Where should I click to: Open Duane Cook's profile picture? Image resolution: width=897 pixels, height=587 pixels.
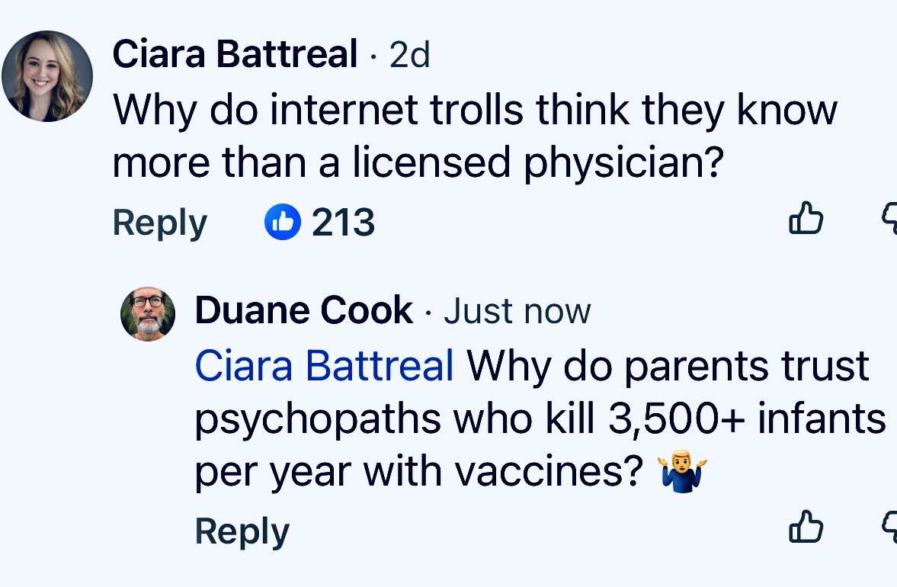148,313
